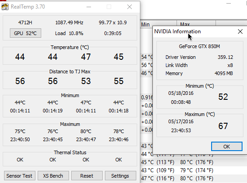
Task: Click the 1087.49 MHz clock speed value
Action: click(x=69, y=22)
